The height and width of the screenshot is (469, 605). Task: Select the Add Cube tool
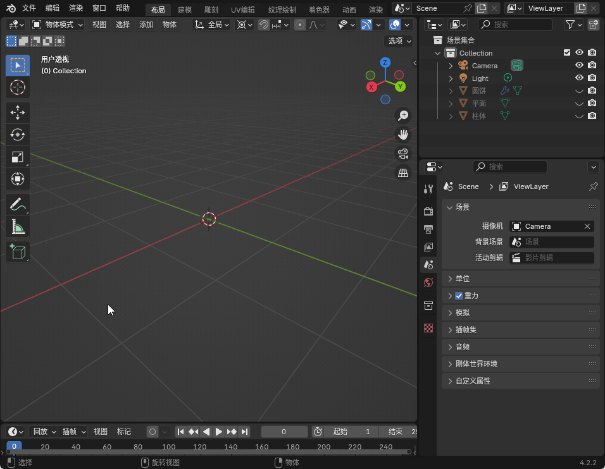[17, 252]
